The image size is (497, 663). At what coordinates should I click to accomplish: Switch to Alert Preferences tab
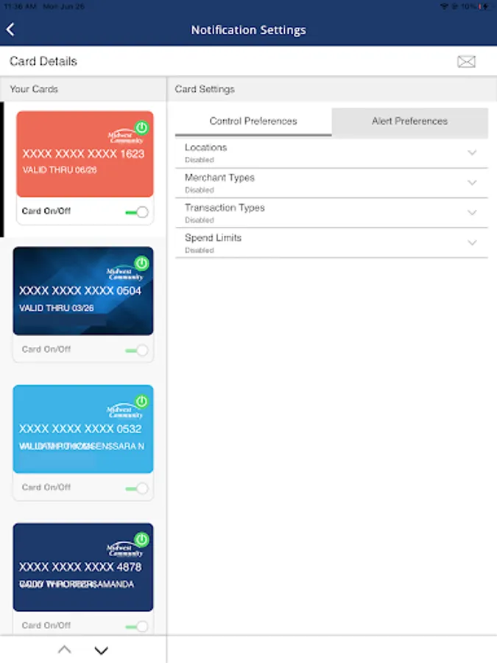coord(410,122)
